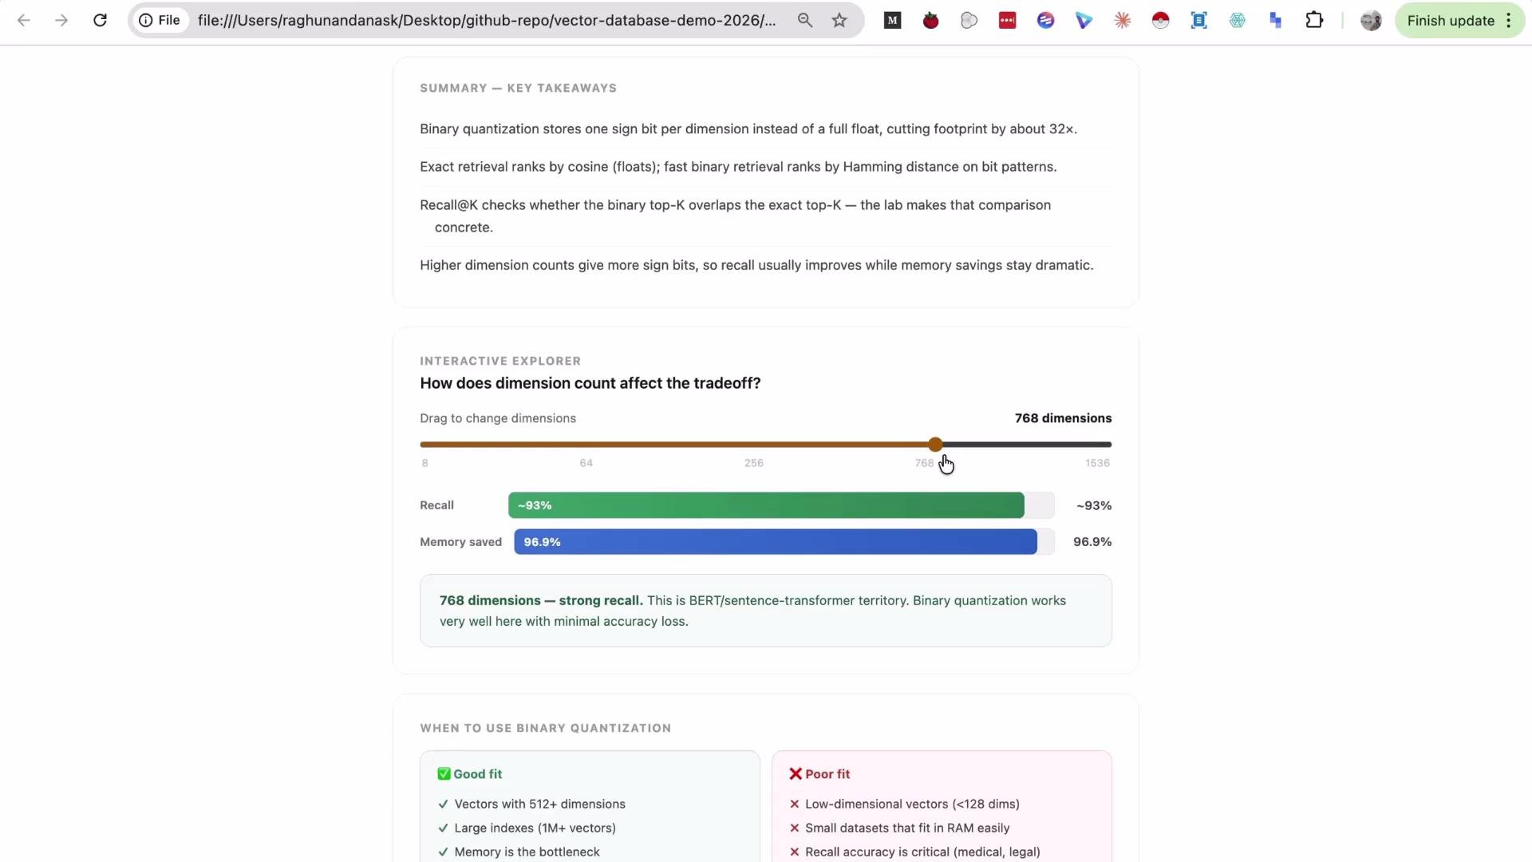Screen dimensions: 1532x862
Task: Click the 'SUMMARY — KEY TAKEAWAYS' heading
Action: click(x=518, y=88)
